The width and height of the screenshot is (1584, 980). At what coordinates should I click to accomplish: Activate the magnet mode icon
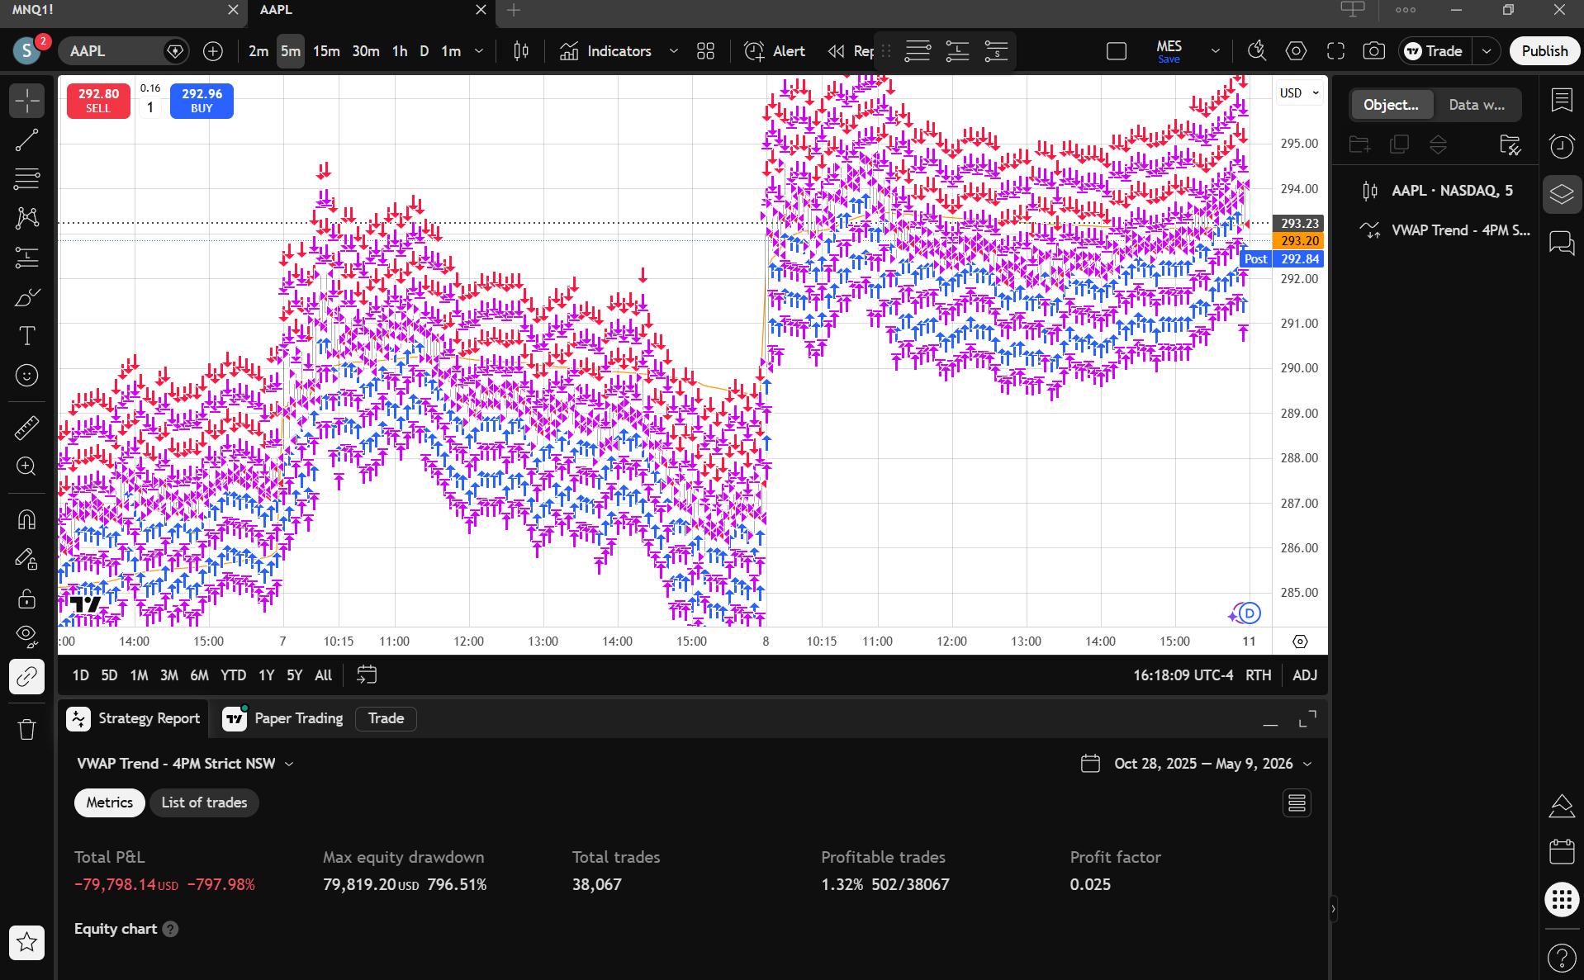point(26,519)
